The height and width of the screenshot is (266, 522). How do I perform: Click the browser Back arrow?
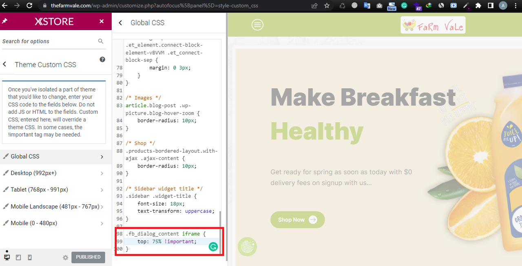click(x=5, y=6)
